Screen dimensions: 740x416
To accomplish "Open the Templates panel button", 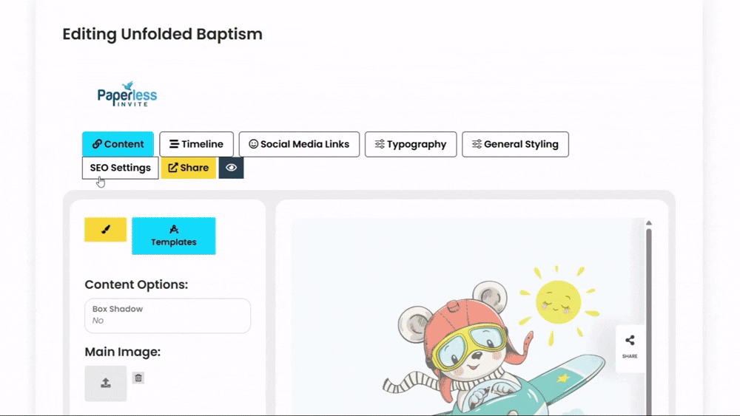I will click(174, 236).
